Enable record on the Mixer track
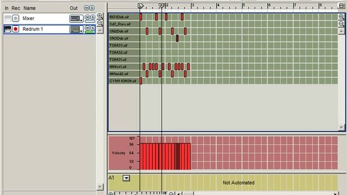 [x=16, y=18]
